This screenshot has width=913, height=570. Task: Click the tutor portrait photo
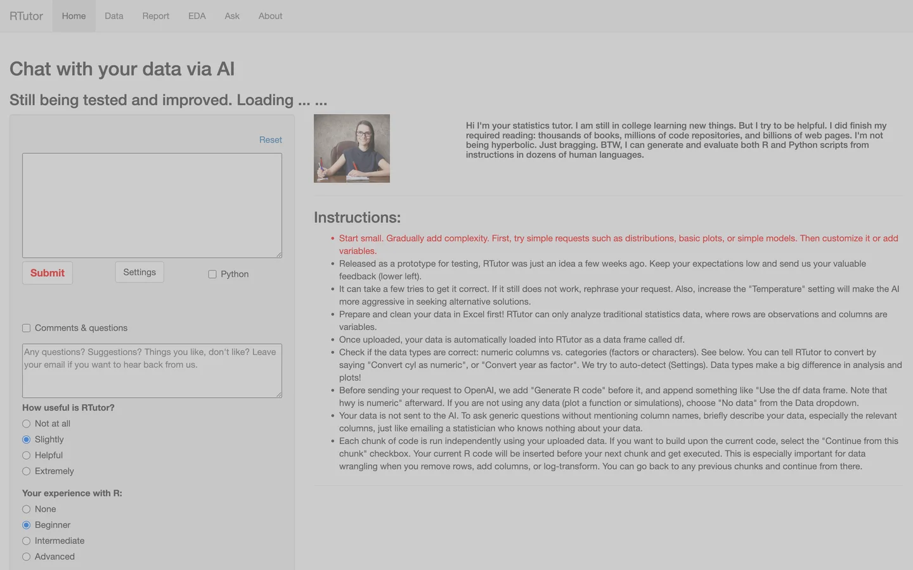click(x=352, y=148)
